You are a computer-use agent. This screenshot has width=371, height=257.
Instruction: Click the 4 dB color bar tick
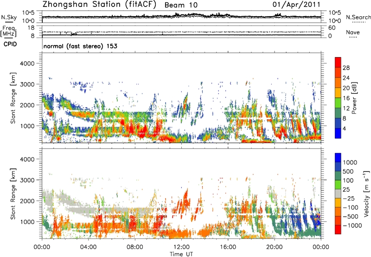click(344, 128)
